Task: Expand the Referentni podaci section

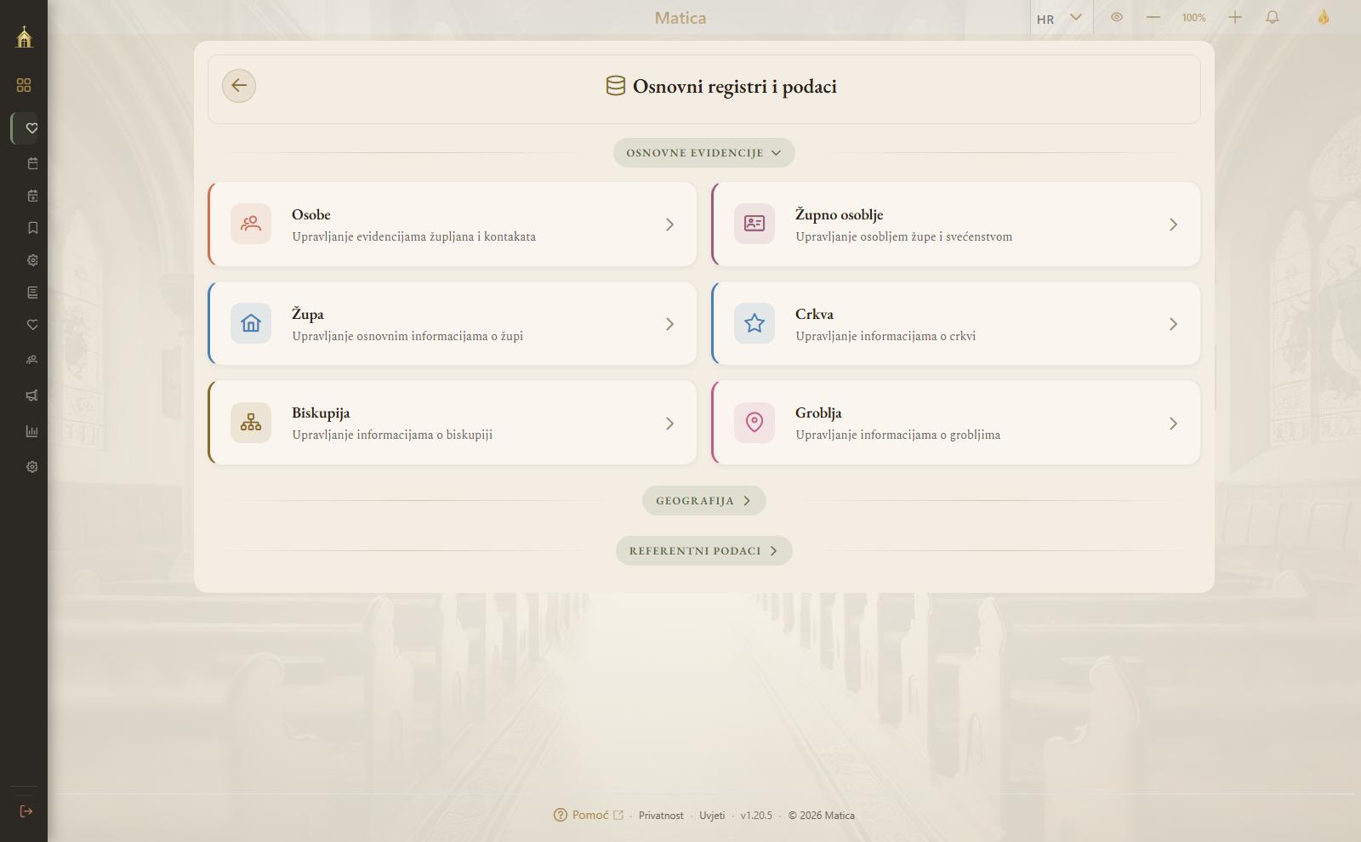Action: [x=704, y=551]
